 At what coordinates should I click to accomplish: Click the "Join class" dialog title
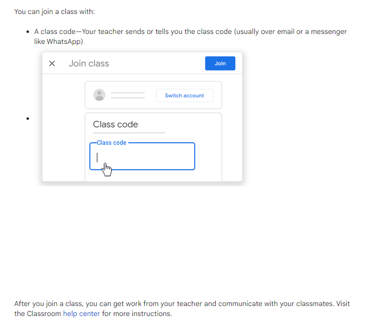[x=89, y=63]
